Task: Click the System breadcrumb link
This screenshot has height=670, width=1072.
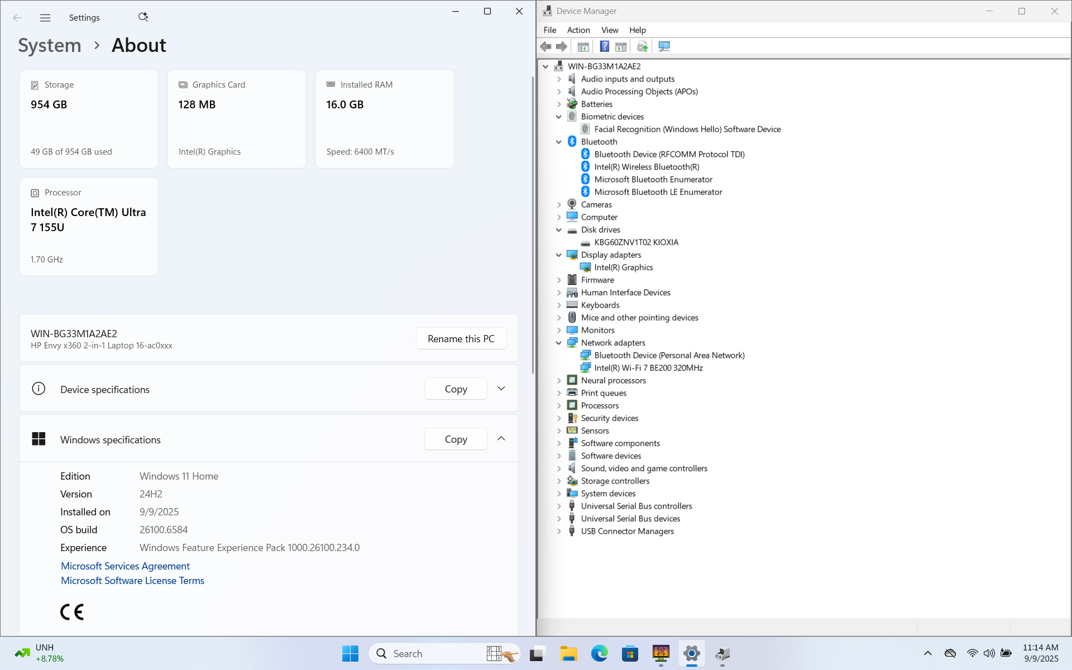Action: click(x=50, y=45)
